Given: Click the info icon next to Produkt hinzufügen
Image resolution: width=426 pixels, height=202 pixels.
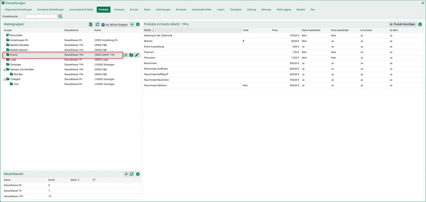Looking at the screenshot, I should click(420, 24).
